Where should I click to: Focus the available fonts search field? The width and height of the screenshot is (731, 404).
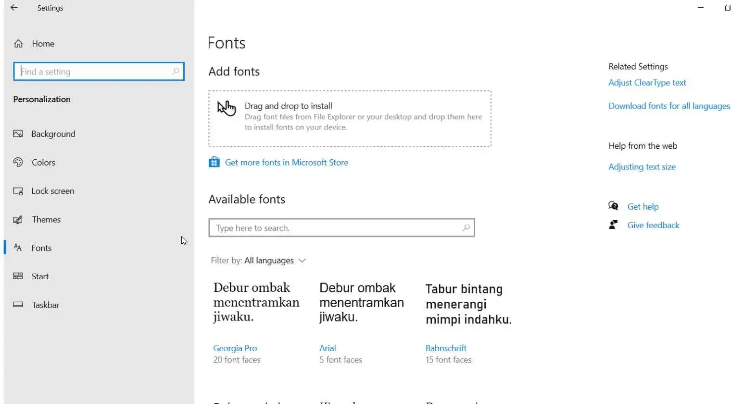pos(337,228)
